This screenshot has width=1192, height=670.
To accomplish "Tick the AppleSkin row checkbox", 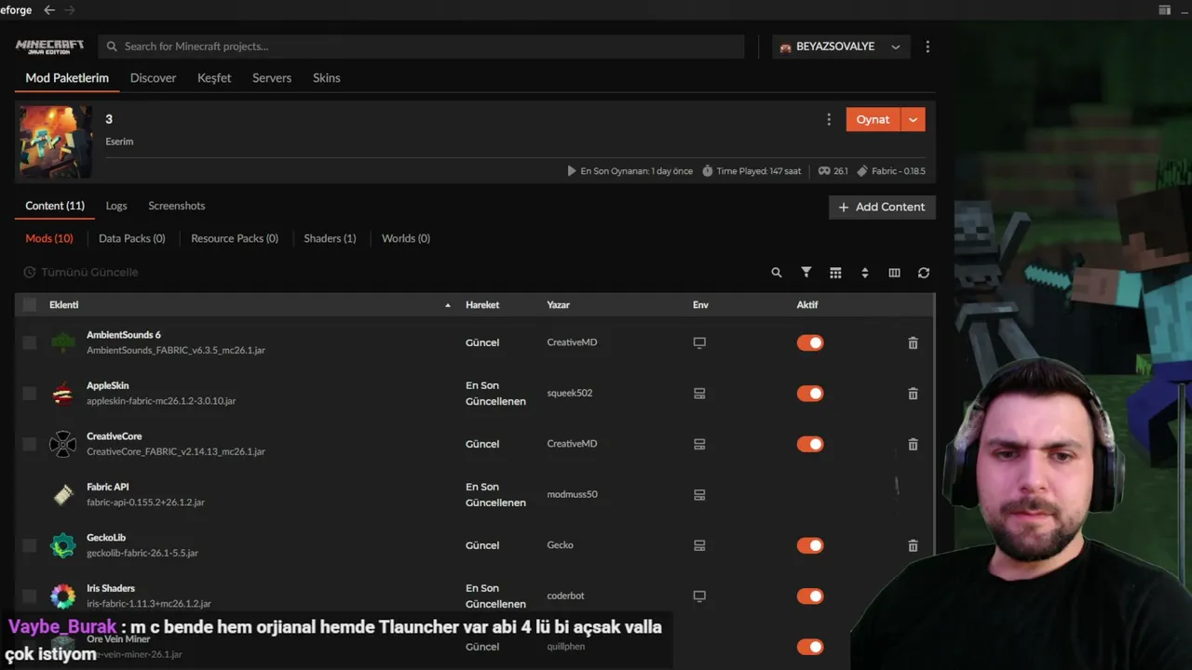I will point(30,394).
